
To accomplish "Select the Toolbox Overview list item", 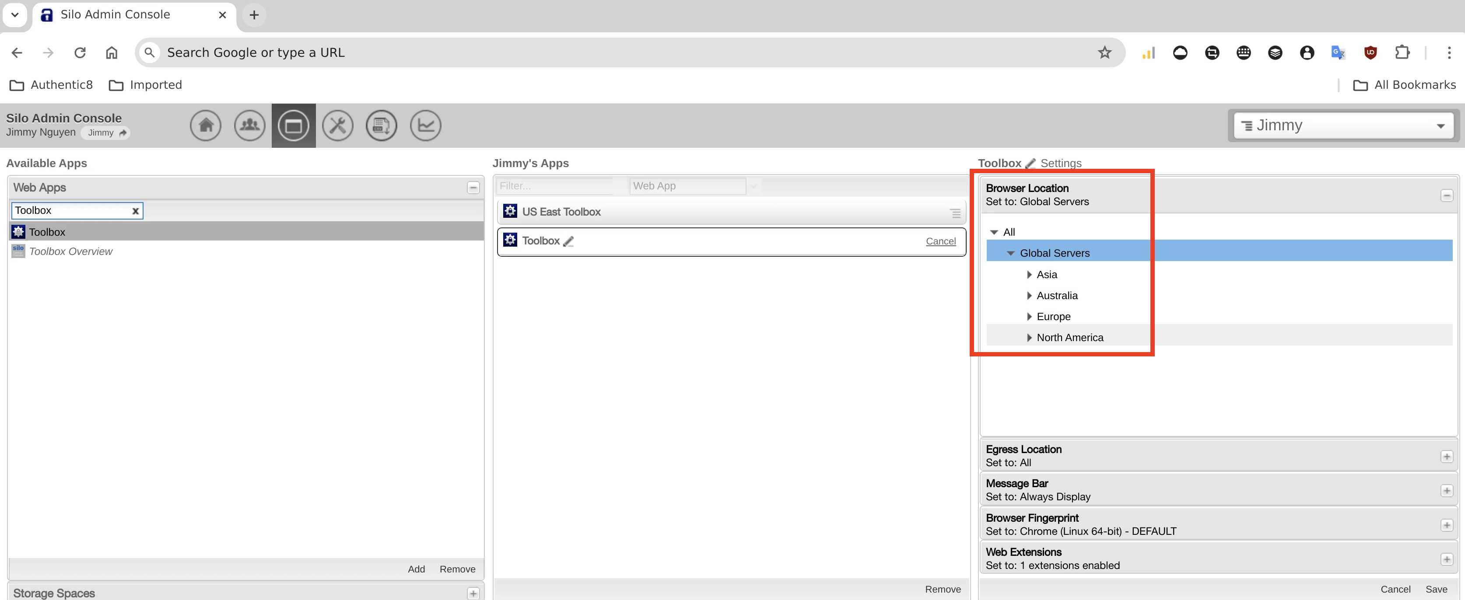I will pyautogui.click(x=70, y=252).
